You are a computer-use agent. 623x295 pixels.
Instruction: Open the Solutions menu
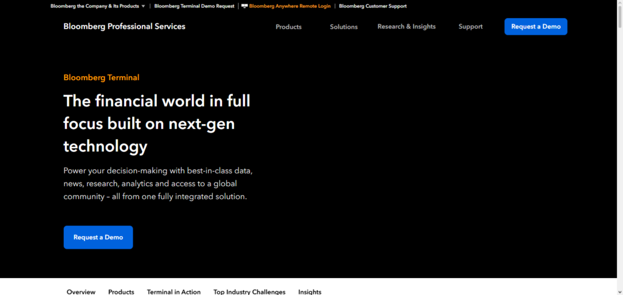[344, 27]
